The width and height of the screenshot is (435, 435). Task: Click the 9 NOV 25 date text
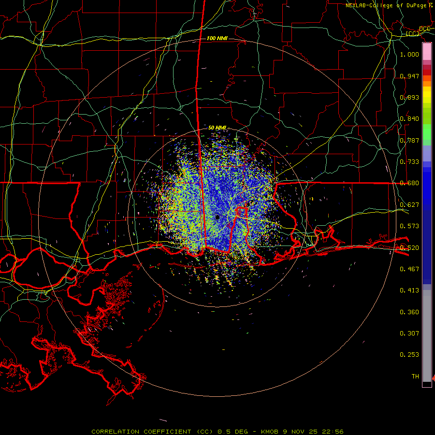(x=301, y=432)
